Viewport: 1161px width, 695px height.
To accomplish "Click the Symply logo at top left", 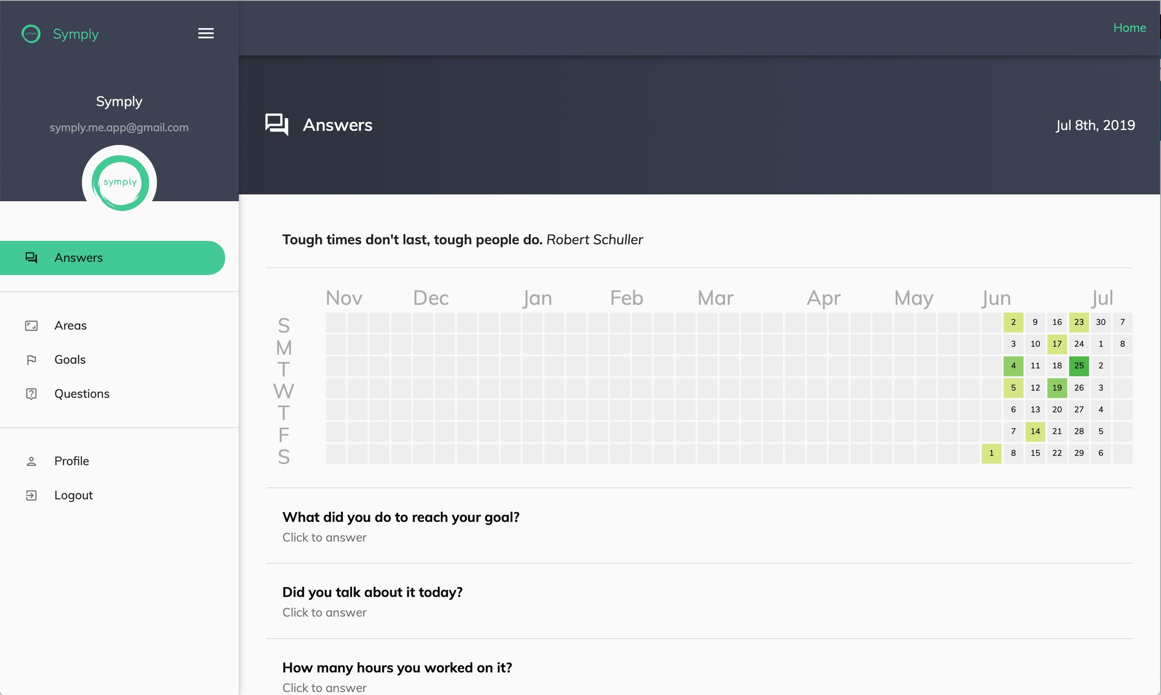I will tap(31, 33).
